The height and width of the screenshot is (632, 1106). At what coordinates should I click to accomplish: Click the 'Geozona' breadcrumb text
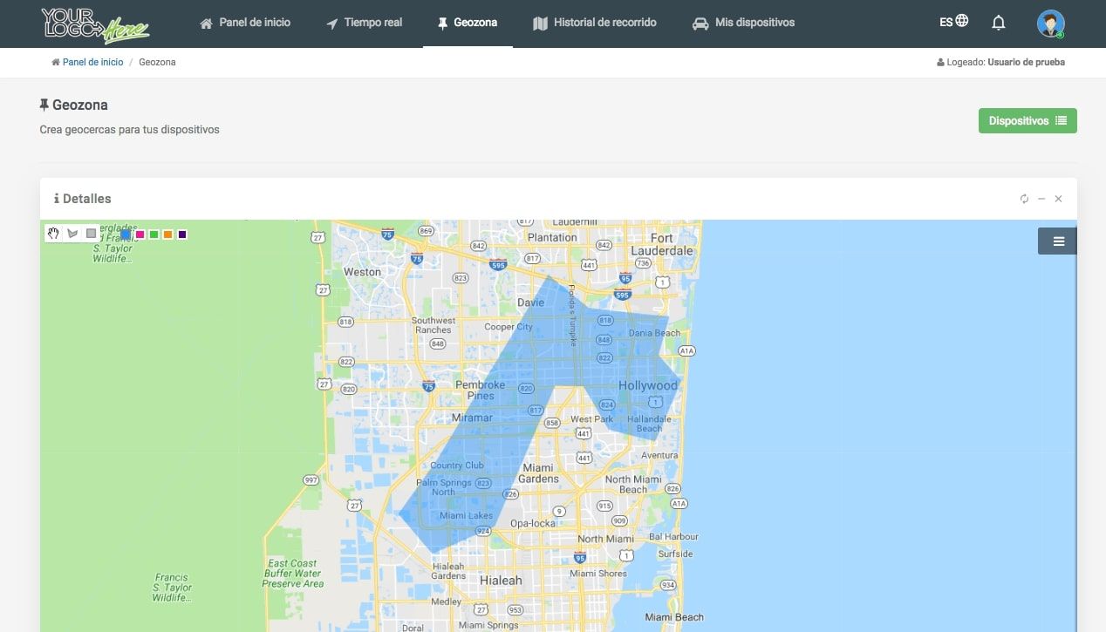(x=157, y=63)
